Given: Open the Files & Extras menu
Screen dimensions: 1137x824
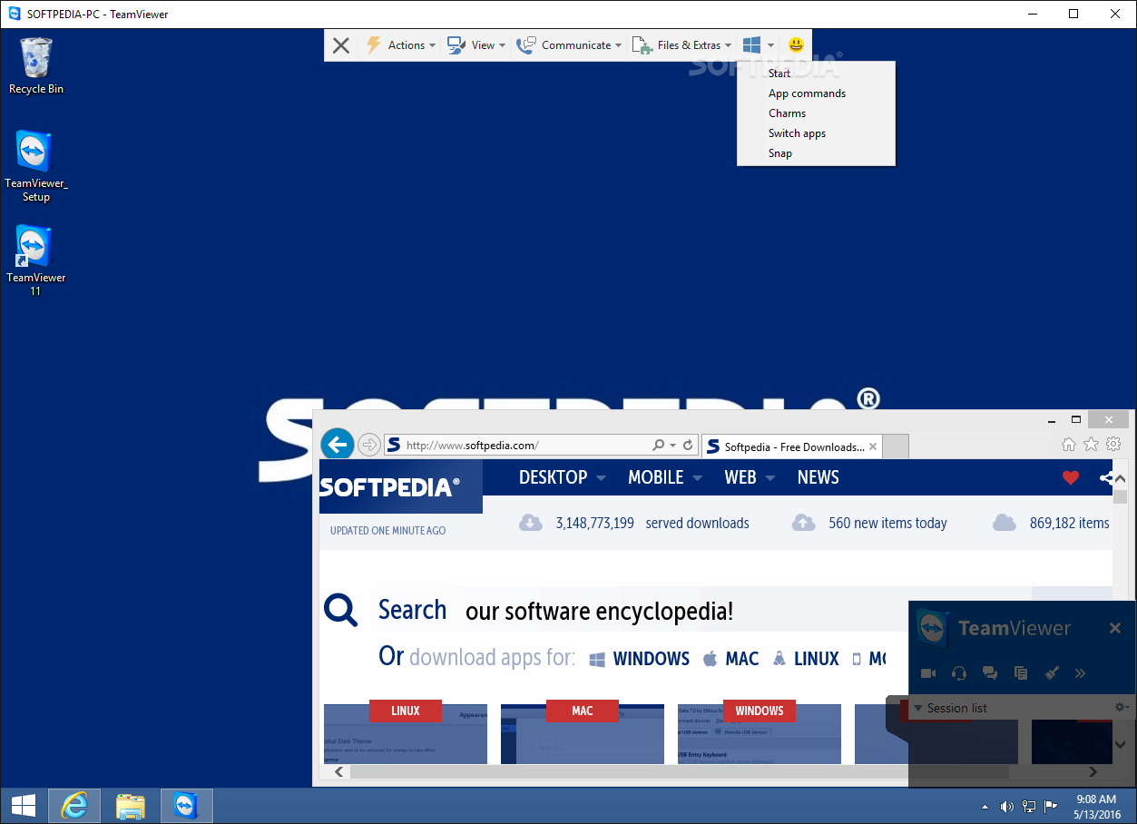Looking at the screenshot, I should pos(681,45).
